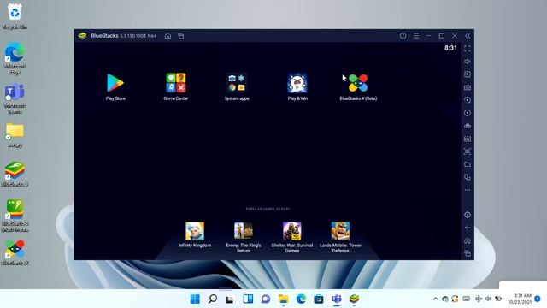The image size is (547, 308).
Task: Open Android recents at sidebar bottom
Action: 468,253
